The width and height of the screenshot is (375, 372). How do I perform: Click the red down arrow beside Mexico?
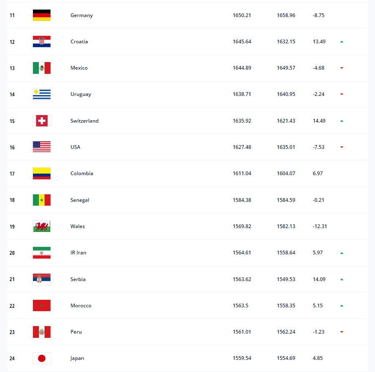pyautogui.click(x=342, y=68)
